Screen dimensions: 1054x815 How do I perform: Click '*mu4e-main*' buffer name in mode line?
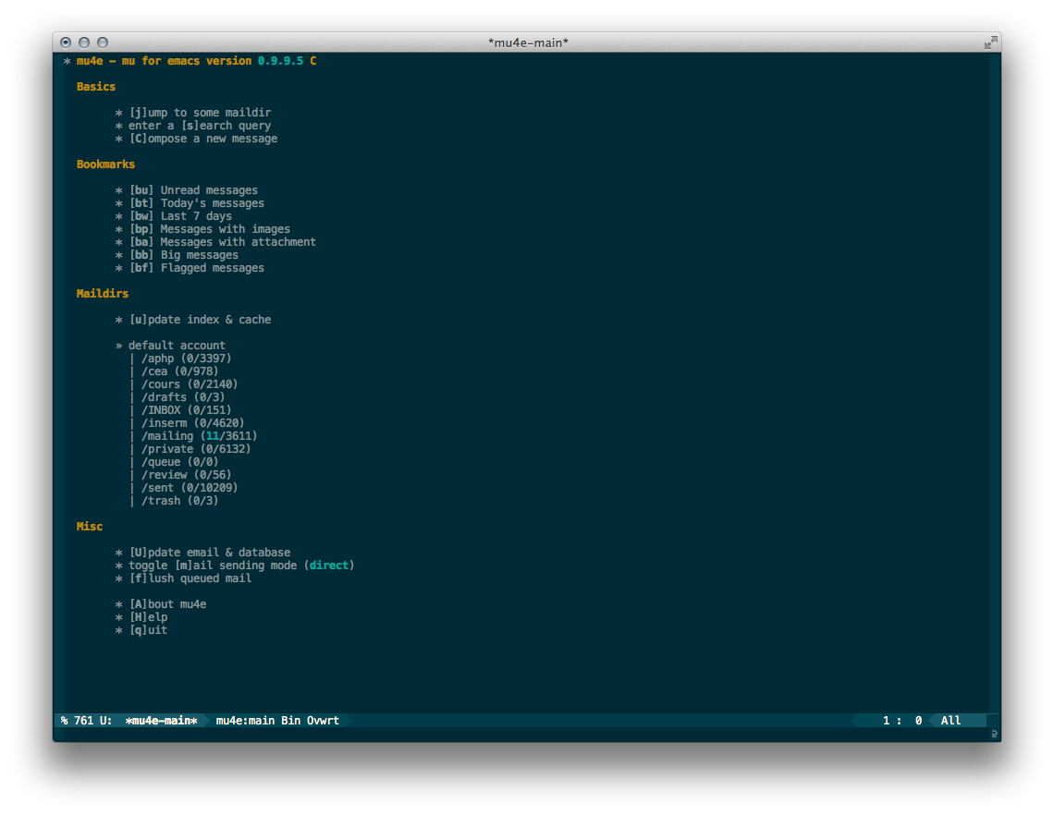(x=161, y=720)
